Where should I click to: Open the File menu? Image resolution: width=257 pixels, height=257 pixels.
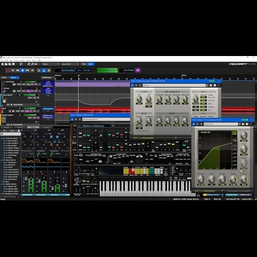tap(2, 60)
